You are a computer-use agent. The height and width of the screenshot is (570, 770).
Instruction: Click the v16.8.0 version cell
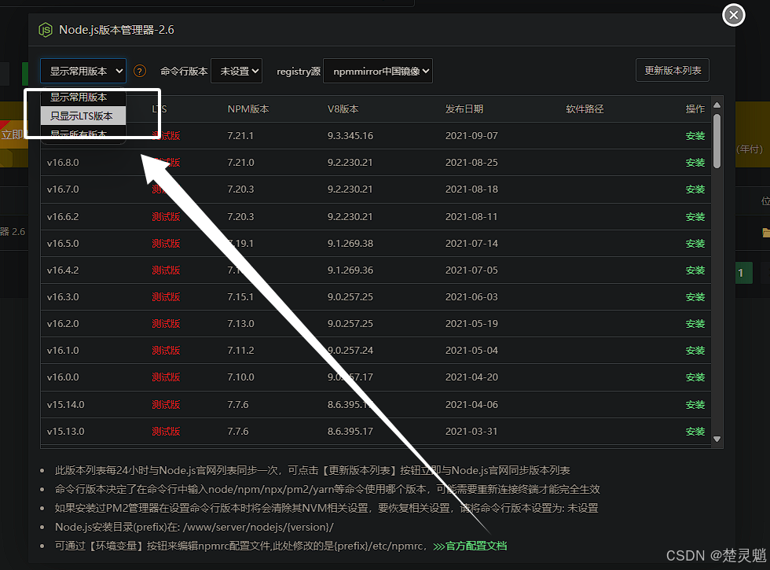click(x=63, y=163)
